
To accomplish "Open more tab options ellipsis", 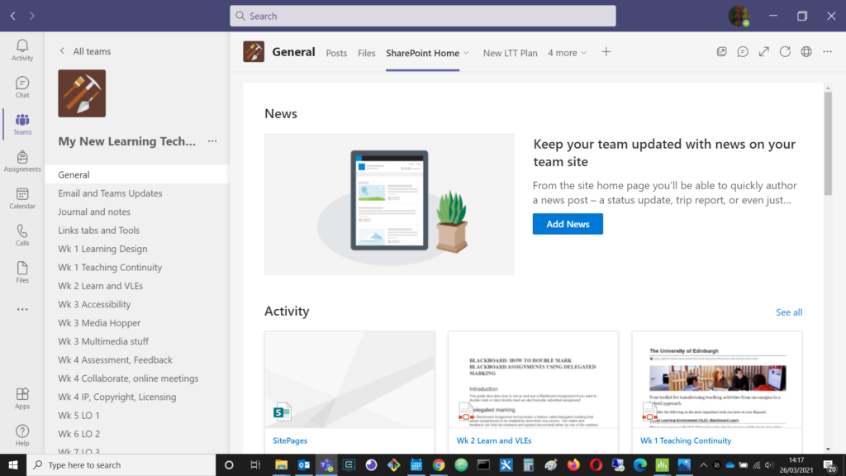I will (x=827, y=52).
